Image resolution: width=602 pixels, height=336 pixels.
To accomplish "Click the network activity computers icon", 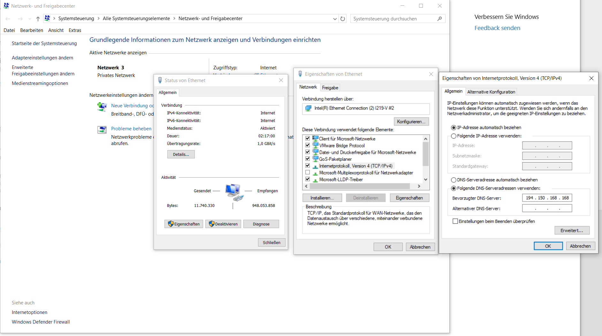I will (x=234, y=192).
